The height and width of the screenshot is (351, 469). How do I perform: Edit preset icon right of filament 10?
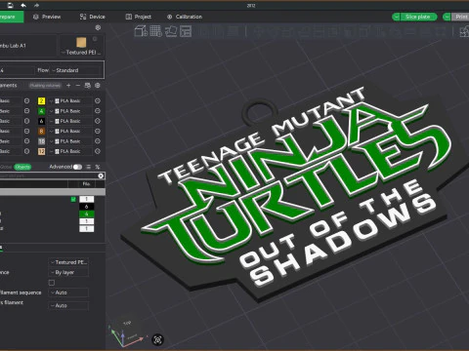point(98,141)
